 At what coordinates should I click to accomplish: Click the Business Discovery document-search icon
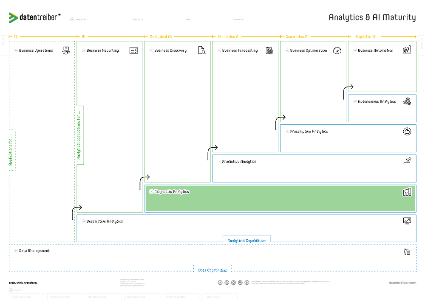(201, 50)
